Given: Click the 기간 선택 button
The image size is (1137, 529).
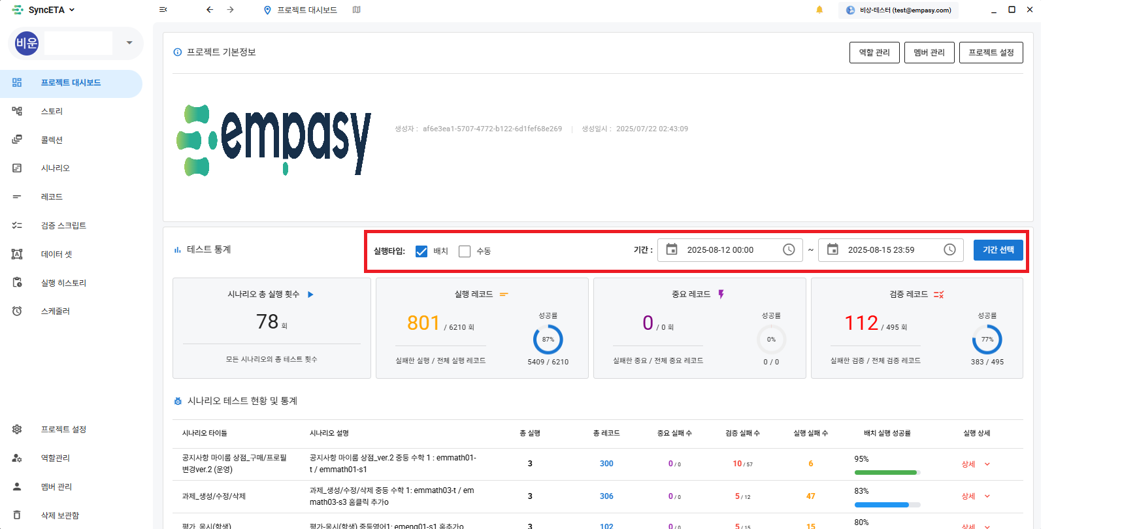Looking at the screenshot, I should pos(998,250).
